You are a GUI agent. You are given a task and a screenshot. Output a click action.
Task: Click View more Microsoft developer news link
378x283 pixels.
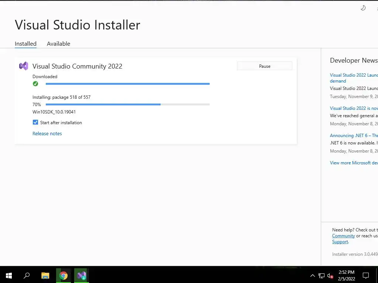click(354, 163)
